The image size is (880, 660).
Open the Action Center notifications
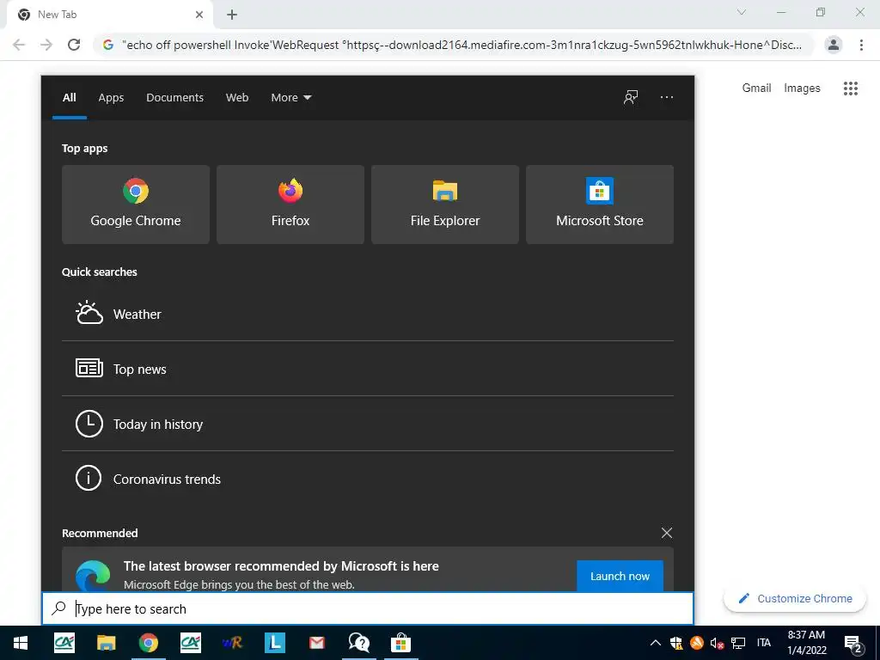(852, 644)
